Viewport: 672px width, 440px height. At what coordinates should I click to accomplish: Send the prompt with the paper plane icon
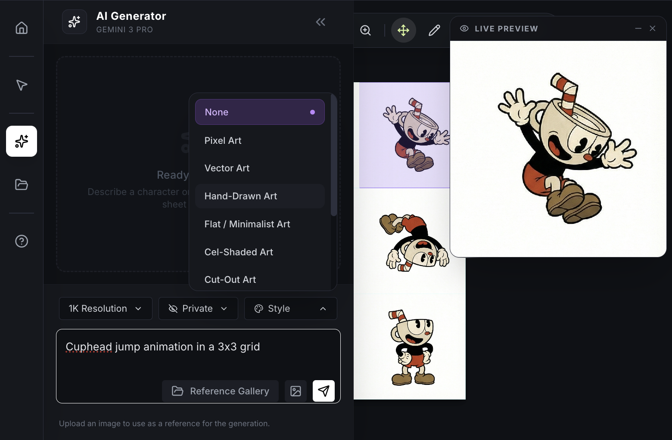(324, 391)
